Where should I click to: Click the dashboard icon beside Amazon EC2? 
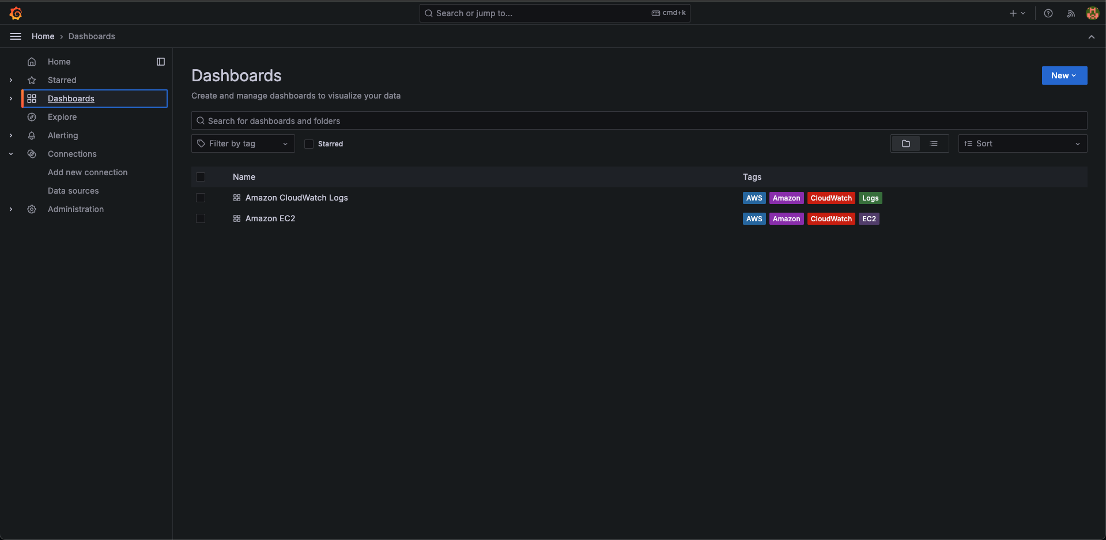click(237, 218)
